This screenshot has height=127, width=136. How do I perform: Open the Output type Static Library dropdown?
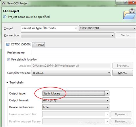click(107, 93)
